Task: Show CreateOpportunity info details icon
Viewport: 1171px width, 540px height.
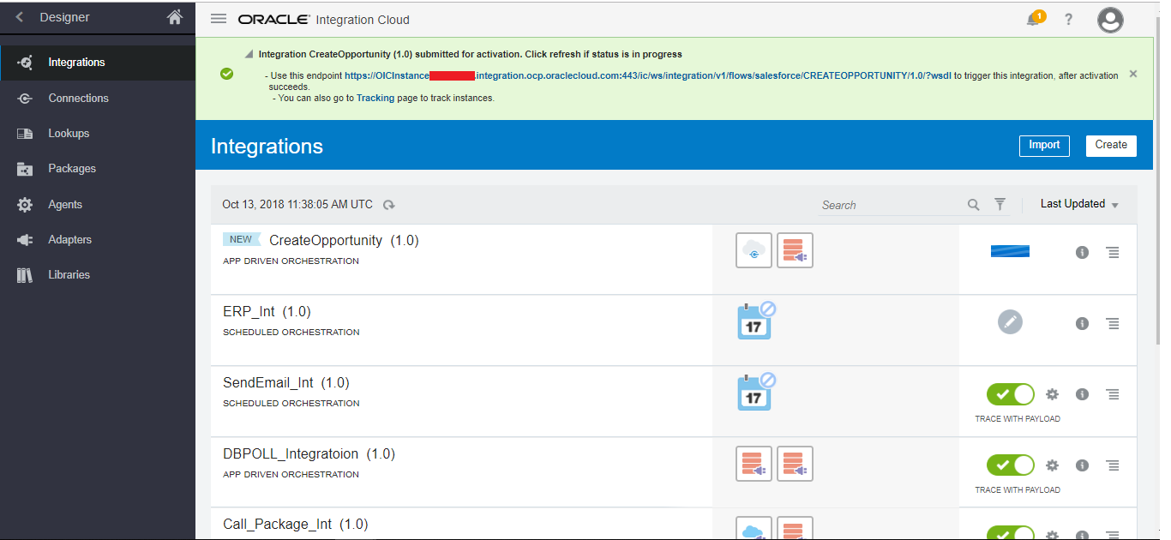Action: coord(1082,252)
